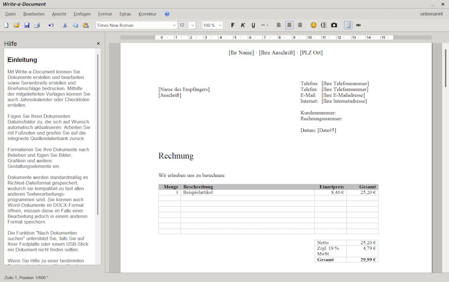Apply right text alignment

(x=299, y=25)
